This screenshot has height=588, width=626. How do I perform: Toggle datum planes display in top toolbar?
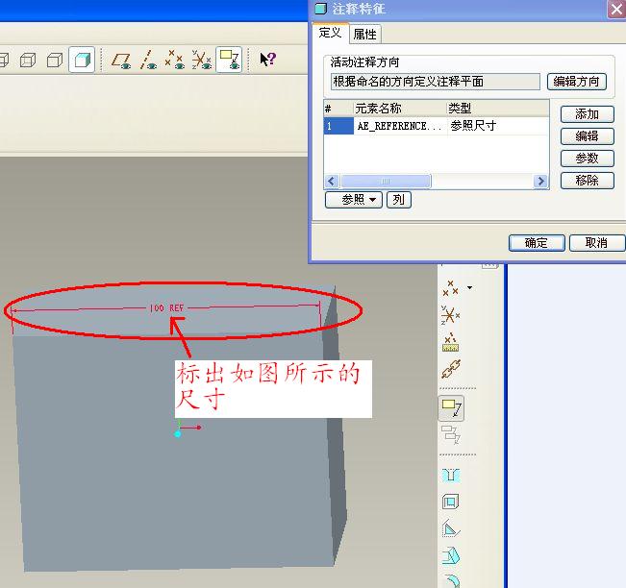point(121,60)
